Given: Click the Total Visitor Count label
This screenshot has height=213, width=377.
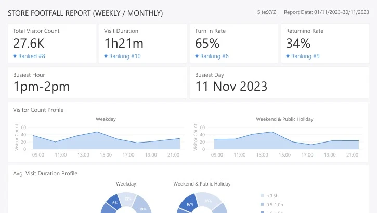Looking at the screenshot, I should pyautogui.click(x=36, y=31).
